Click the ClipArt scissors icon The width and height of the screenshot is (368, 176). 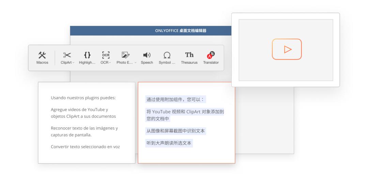[67, 55]
